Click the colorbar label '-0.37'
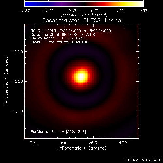 [x=24, y=11]
